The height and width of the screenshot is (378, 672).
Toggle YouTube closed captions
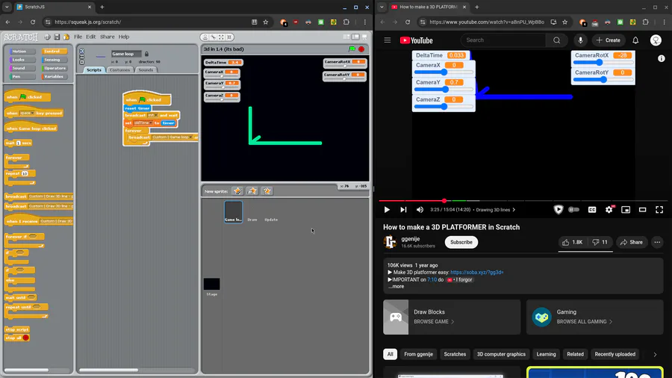(592, 210)
